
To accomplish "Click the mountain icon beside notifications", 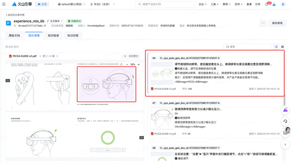I will pyautogui.click(x=274, y=4).
